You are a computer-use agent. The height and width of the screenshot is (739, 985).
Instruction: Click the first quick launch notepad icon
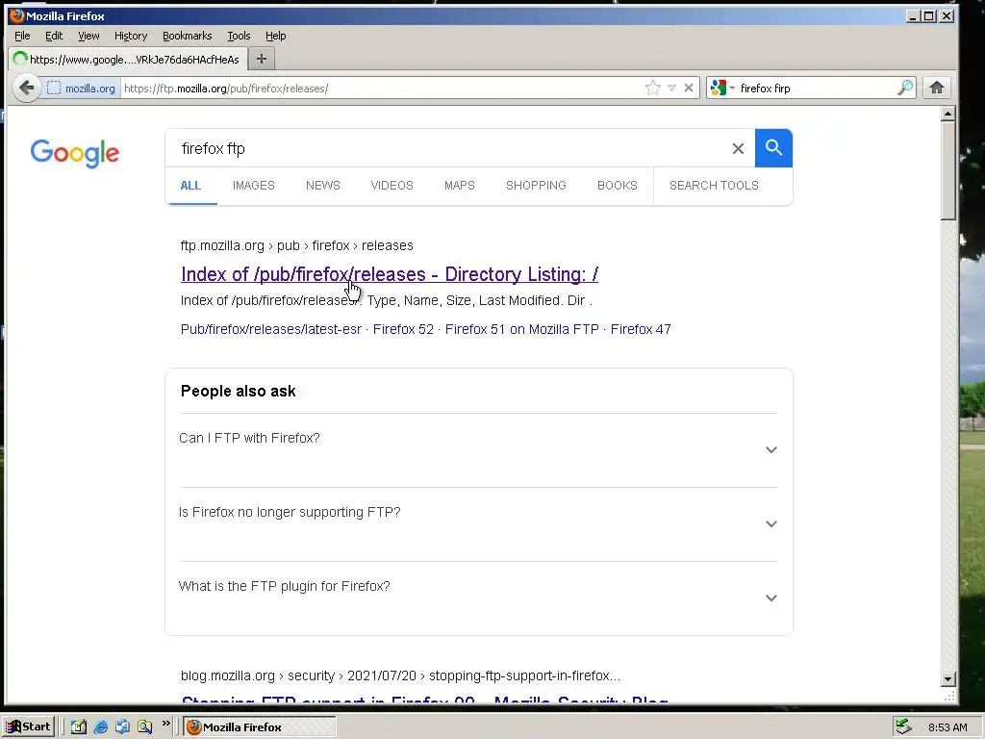[79, 726]
